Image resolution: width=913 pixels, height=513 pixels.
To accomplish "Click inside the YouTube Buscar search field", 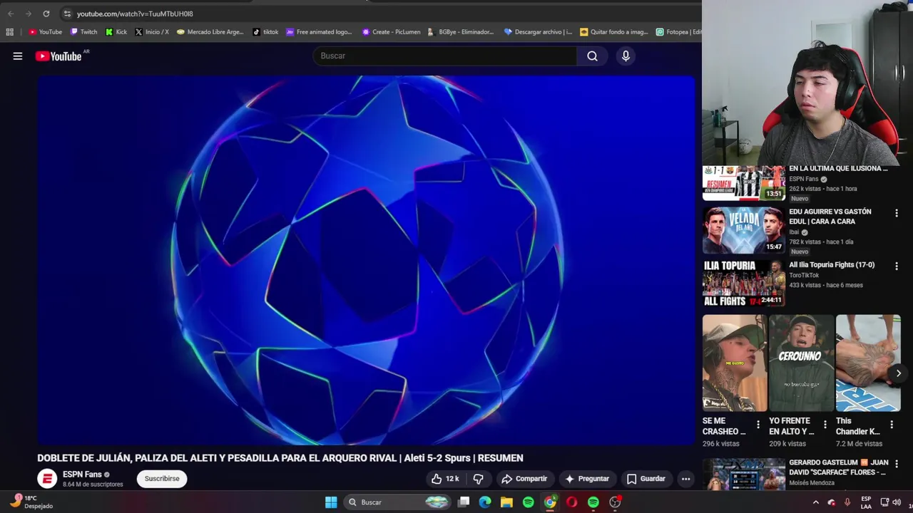I will (445, 56).
